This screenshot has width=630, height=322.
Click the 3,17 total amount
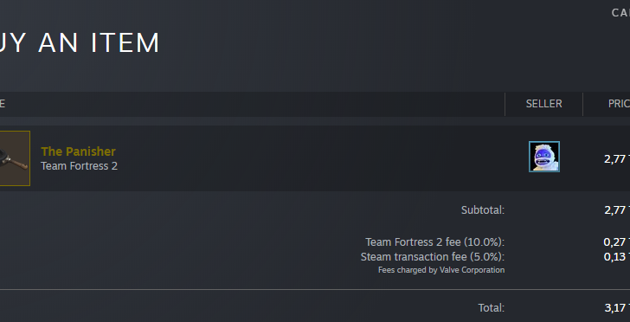pos(617,308)
